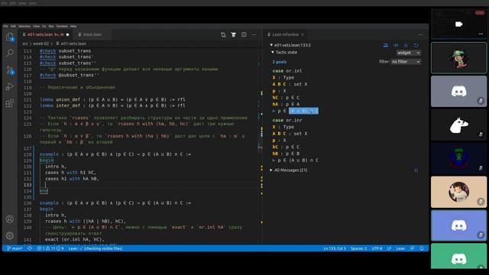This screenshot has width=489, height=275.
Task: Refresh the Lean infoview tactic state
Action: click(416, 45)
